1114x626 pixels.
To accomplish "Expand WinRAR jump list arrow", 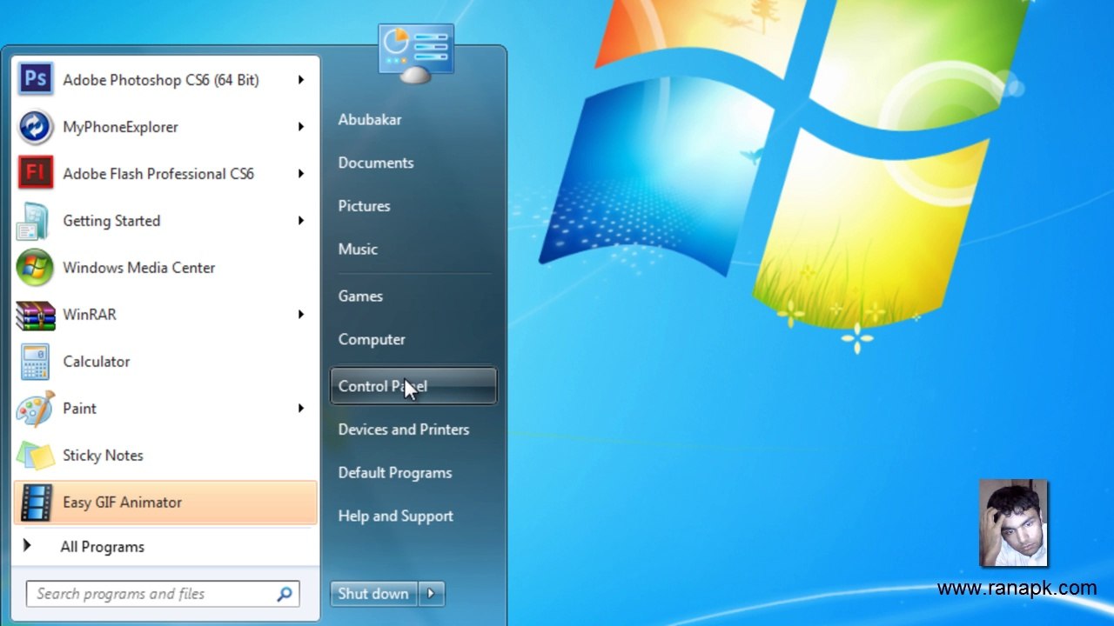I will [300, 315].
